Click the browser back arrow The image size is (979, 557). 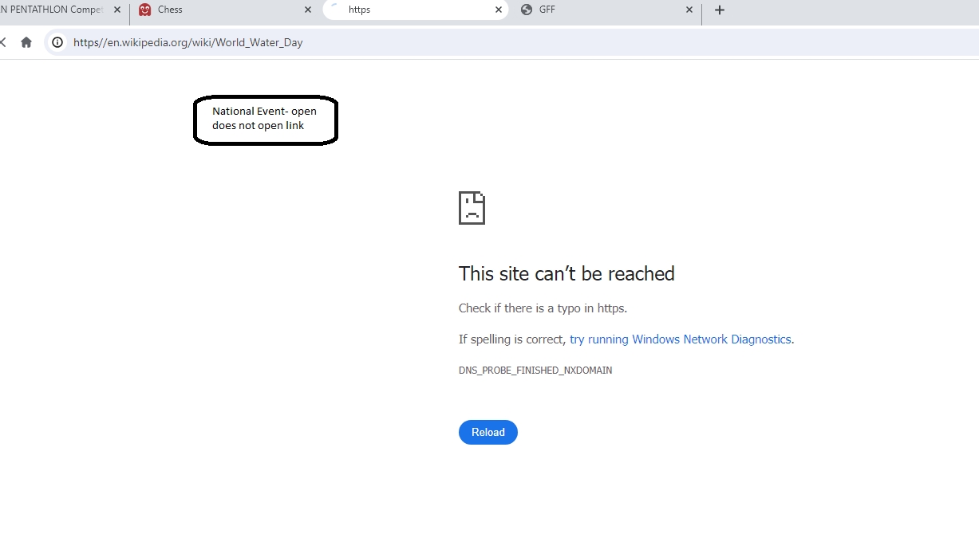point(3,42)
